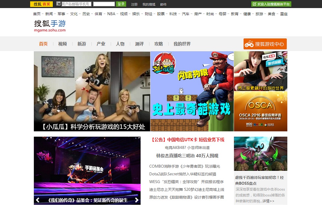Switch to the 新游 tab
The height and width of the screenshot is (205, 322).
[x=82, y=44]
